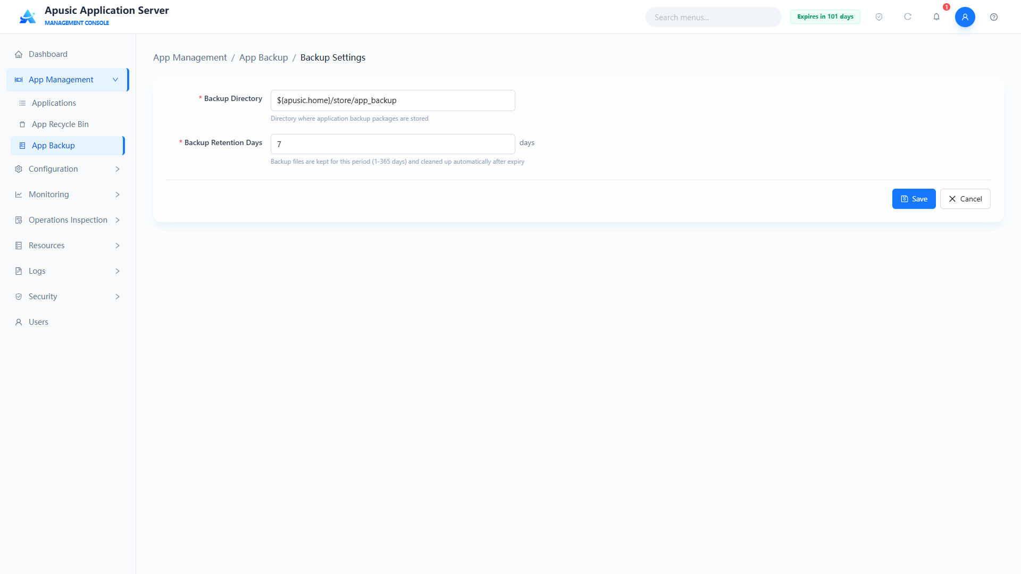The image size is (1021, 574).
Task: Expand the Configuration menu chevron
Action: 118,169
